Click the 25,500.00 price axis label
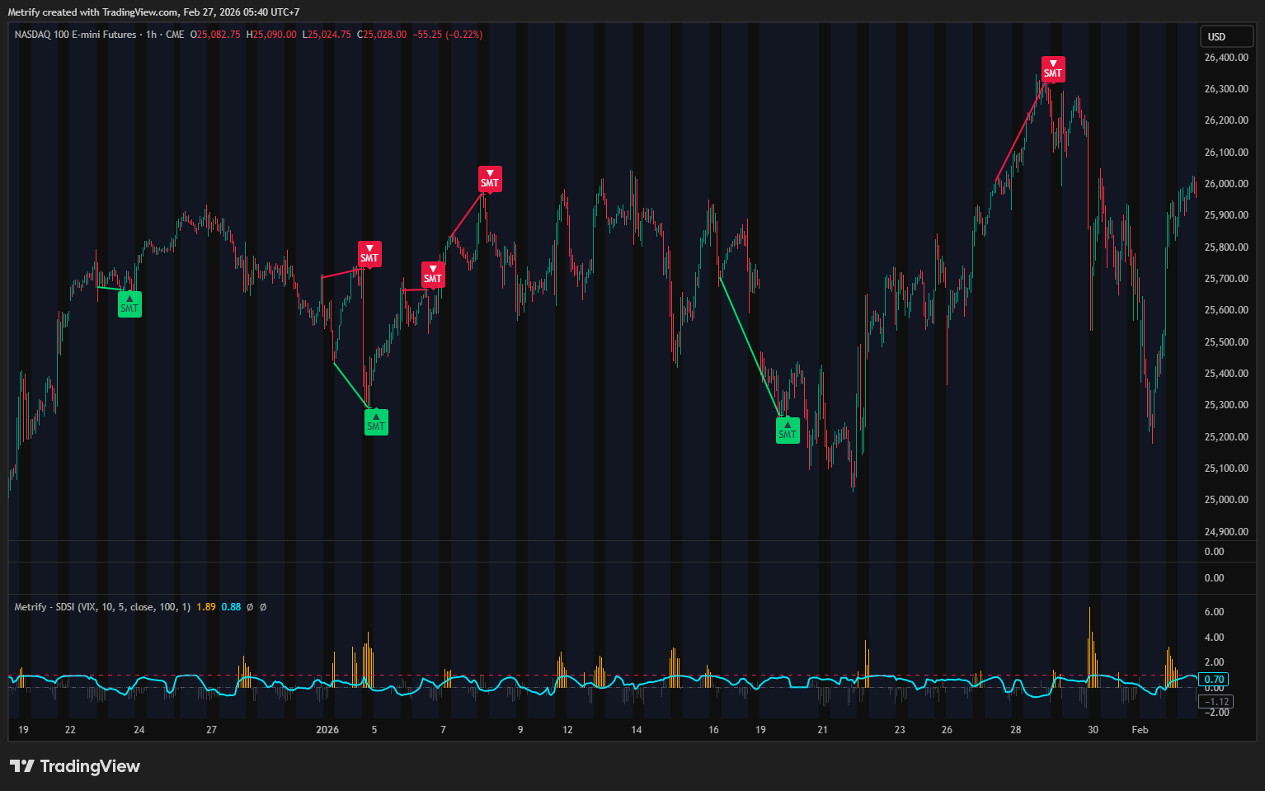 click(1226, 342)
